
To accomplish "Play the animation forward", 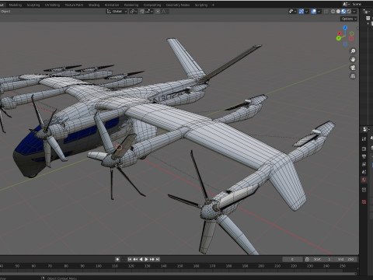I will [x=146, y=259].
